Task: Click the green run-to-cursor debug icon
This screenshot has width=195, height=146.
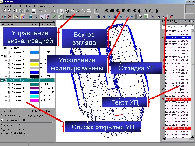Action: [x=145, y=16]
